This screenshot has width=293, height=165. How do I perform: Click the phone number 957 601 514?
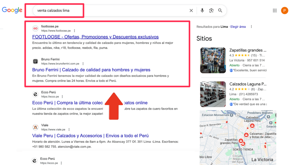click(x=256, y=60)
